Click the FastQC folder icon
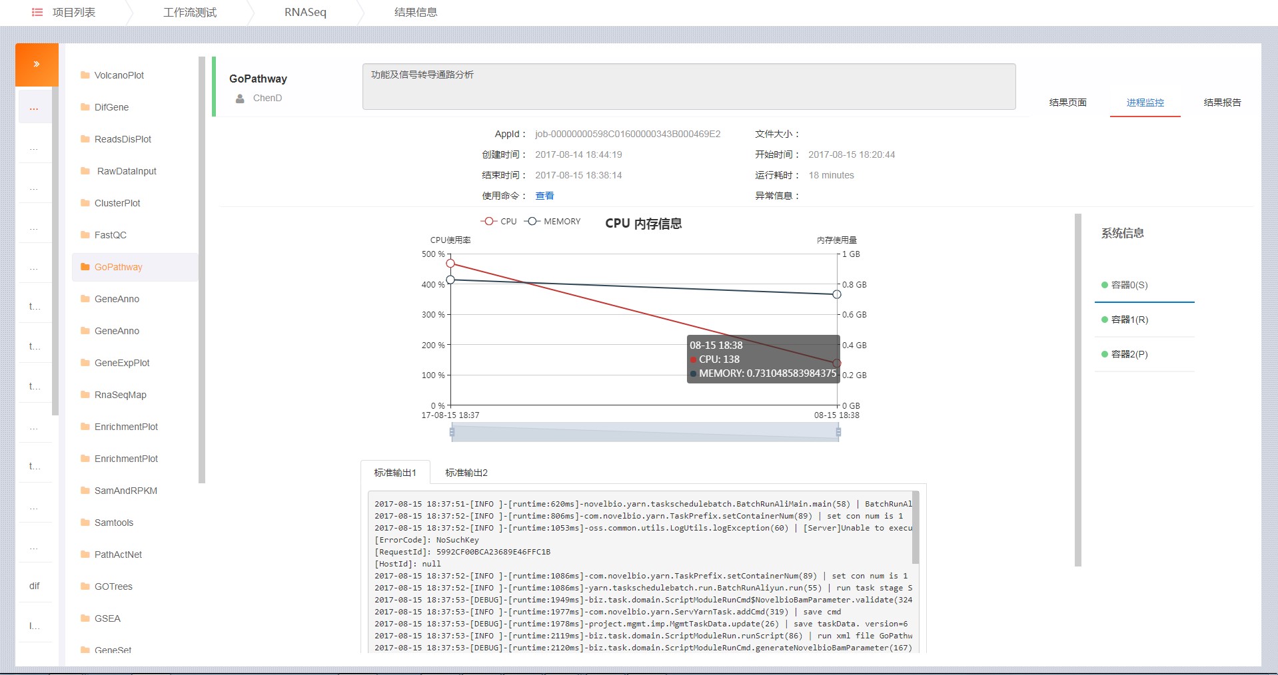The image size is (1278, 675). [x=85, y=235]
